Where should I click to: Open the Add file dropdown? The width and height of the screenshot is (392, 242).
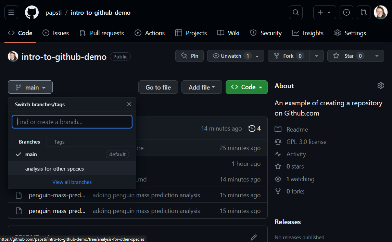coord(202,87)
